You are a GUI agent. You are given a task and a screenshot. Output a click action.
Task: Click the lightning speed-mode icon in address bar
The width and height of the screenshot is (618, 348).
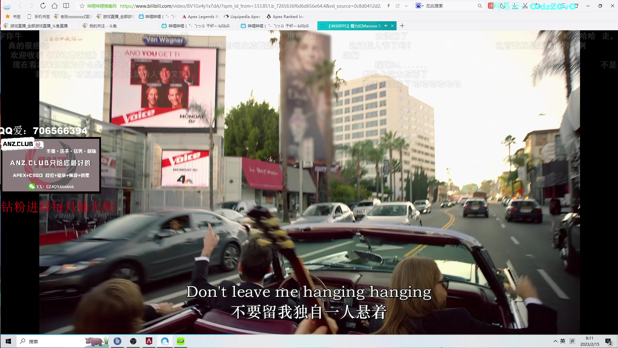click(x=389, y=6)
